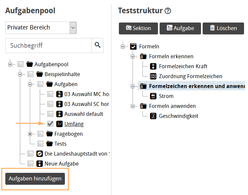This screenshot has height=195, width=248.
Task: Click the Umfang formula task icon
Action: coord(60,124)
